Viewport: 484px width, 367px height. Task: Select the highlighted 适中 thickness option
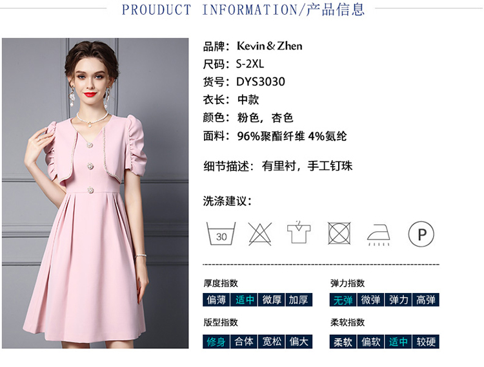coord(244,300)
